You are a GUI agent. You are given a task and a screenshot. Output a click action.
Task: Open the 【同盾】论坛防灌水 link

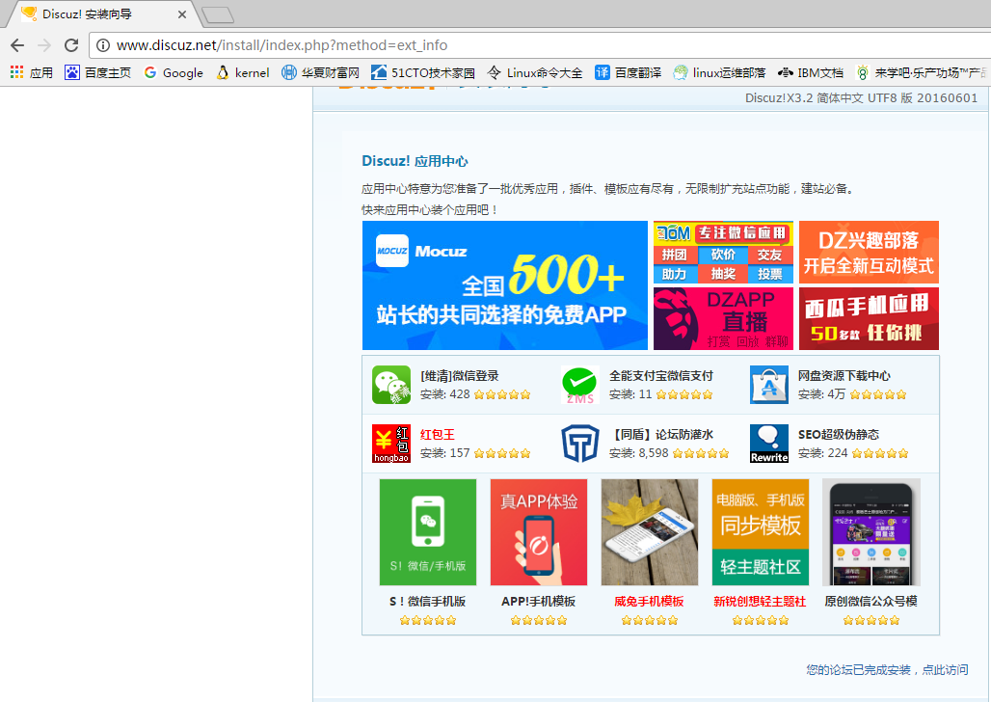[x=661, y=435]
